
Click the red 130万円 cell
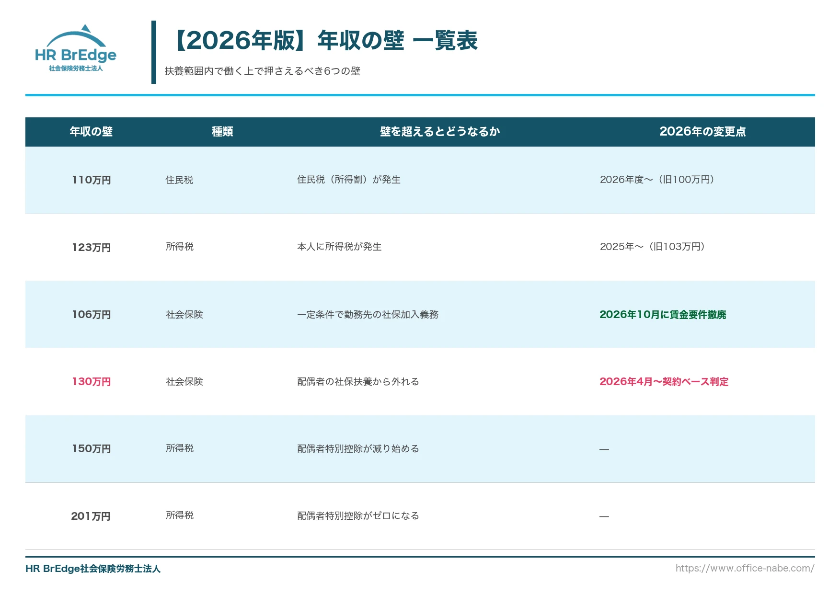(x=91, y=382)
